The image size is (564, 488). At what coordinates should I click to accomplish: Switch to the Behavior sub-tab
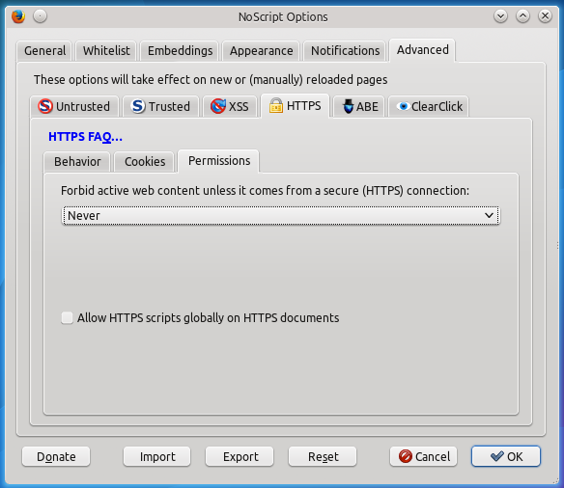point(77,162)
